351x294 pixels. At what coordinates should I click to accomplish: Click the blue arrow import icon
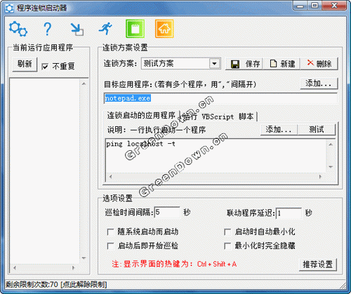click(77, 29)
